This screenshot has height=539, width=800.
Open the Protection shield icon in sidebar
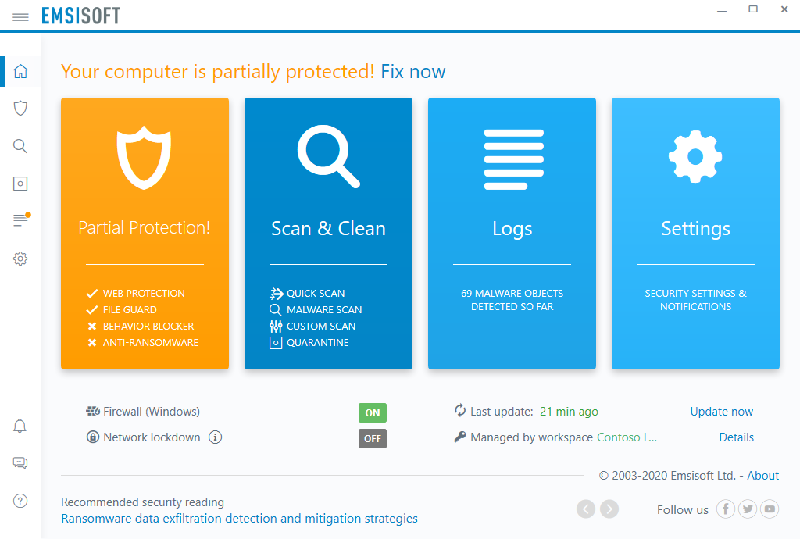[x=20, y=108]
